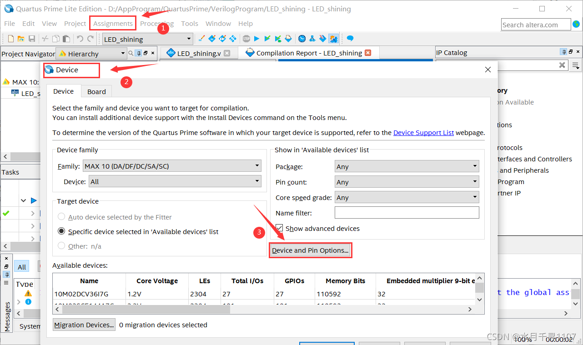The width and height of the screenshot is (583, 345).
Task: Switch to the System messages tab
Action: click(x=30, y=326)
